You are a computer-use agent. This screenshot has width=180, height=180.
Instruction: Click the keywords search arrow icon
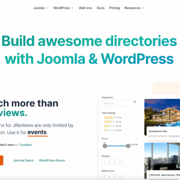(x=135, y=102)
